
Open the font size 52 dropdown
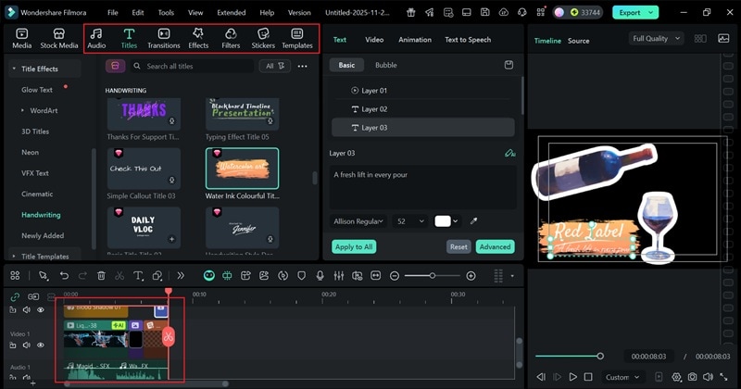[409, 221]
